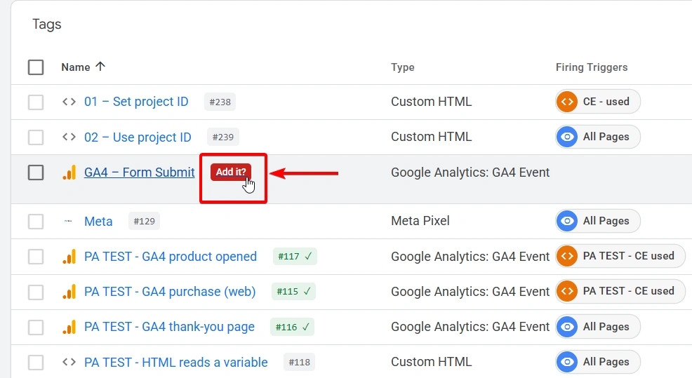
Task: Sort by the Name column header
Action: pos(76,67)
